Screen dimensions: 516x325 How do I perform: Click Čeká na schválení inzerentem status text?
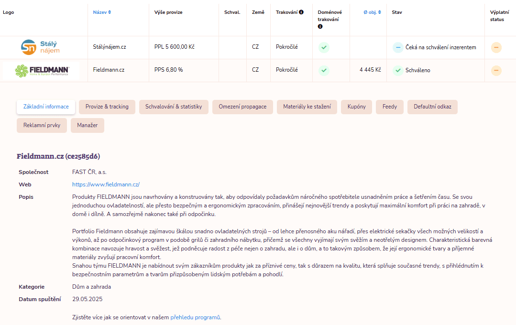440,47
